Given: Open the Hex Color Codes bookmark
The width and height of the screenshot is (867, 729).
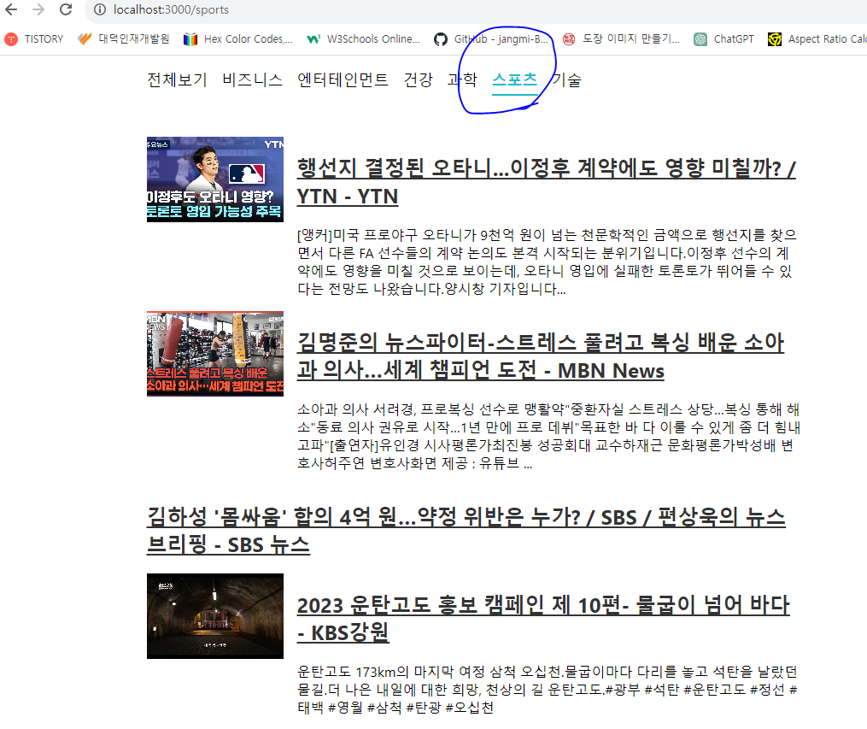Looking at the screenshot, I should click(238, 39).
